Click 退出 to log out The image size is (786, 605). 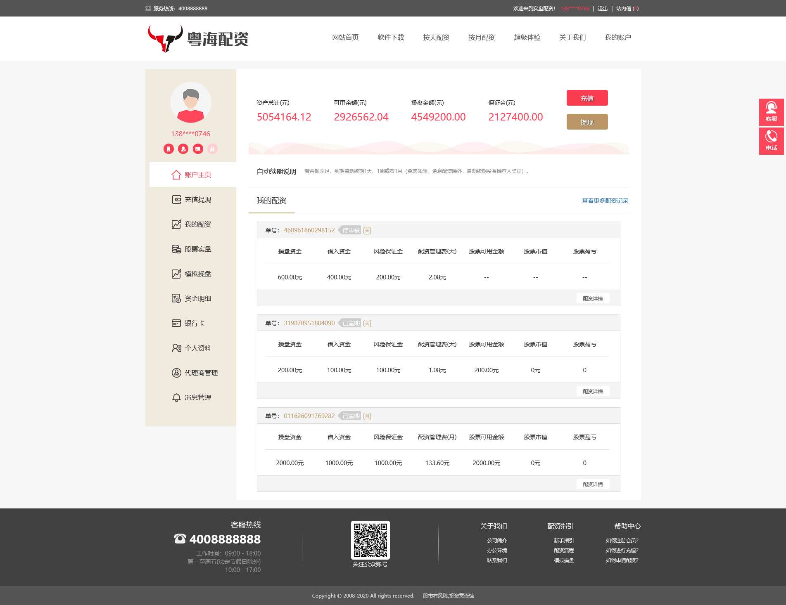(x=603, y=9)
